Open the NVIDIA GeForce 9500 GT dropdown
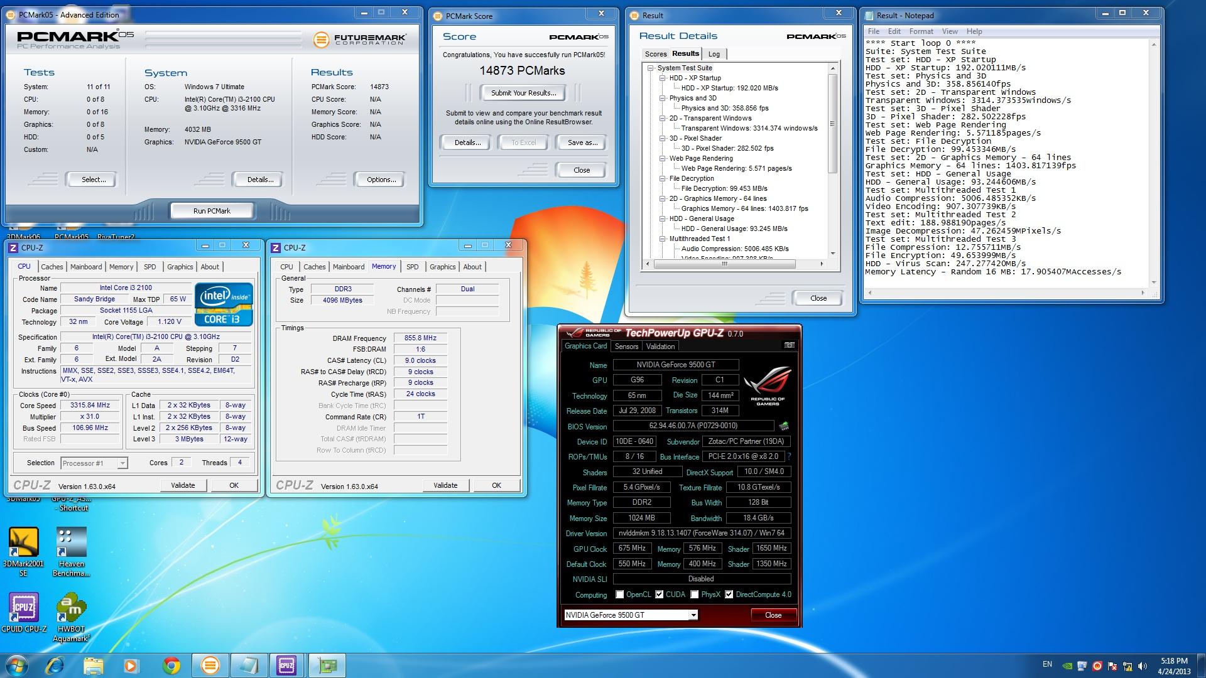This screenshot has width=1206, height=678. click(631, 615)
